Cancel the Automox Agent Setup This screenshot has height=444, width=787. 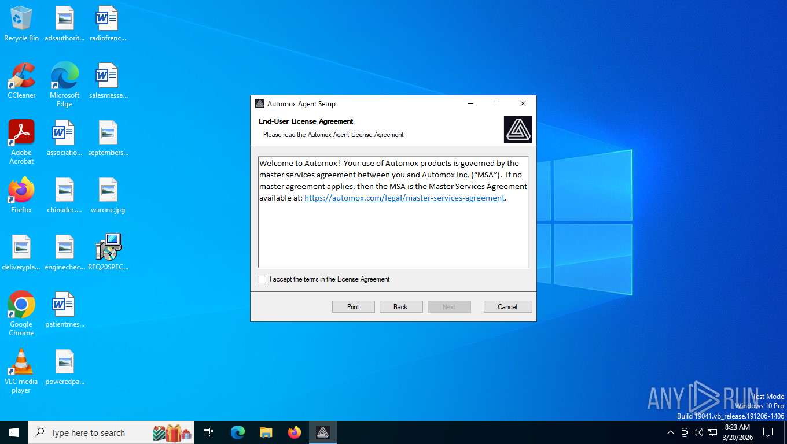coord(507,307)
